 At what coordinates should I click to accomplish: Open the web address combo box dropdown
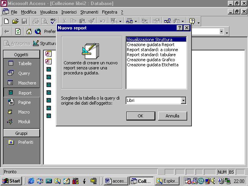[x=221, y=31]
